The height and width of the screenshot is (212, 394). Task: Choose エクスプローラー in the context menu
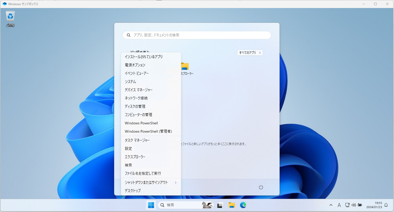[151, 157]
